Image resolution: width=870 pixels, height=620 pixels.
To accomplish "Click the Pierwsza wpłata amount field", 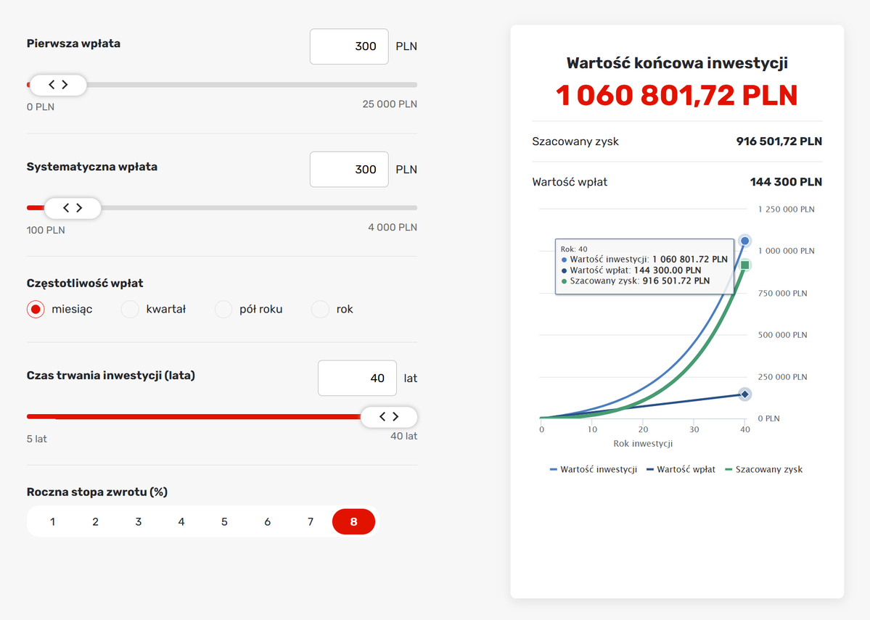I will tap(349, 46).
